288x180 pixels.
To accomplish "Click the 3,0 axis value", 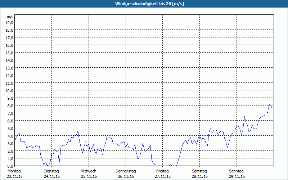I will (10, 144).
